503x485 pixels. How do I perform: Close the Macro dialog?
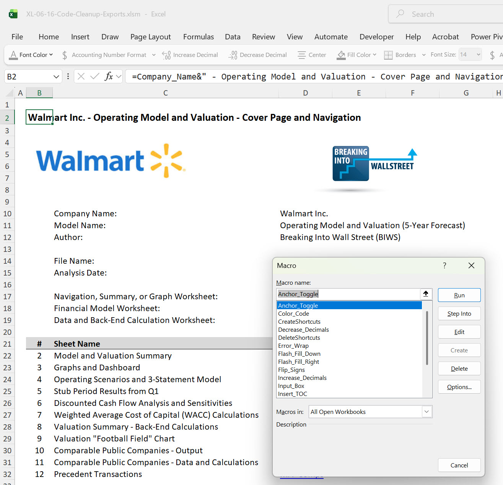tap(471, 265)
